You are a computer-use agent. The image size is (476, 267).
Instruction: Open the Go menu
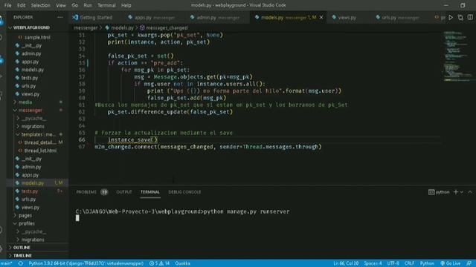pos(74,5)
